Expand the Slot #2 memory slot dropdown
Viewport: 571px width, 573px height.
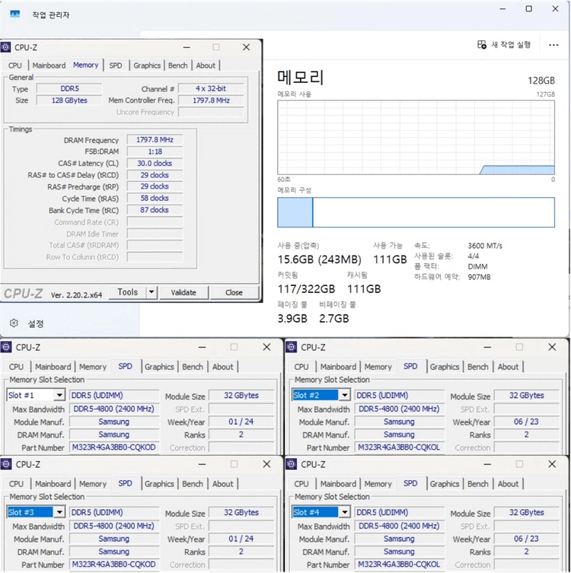[344, 395]
